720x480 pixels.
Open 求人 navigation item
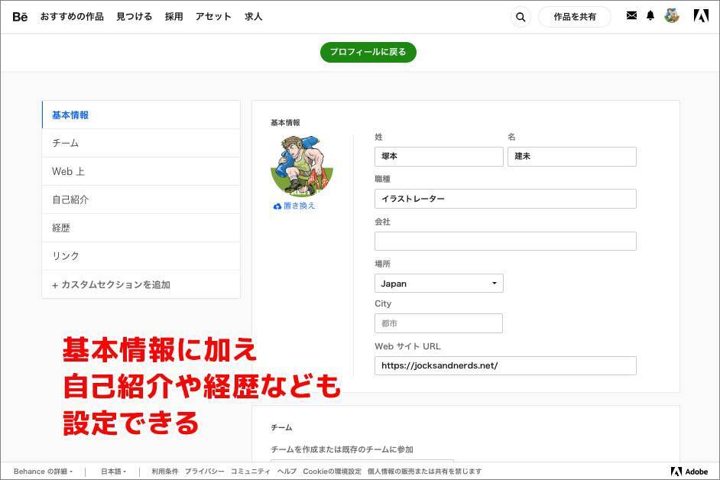coord(253,17)
